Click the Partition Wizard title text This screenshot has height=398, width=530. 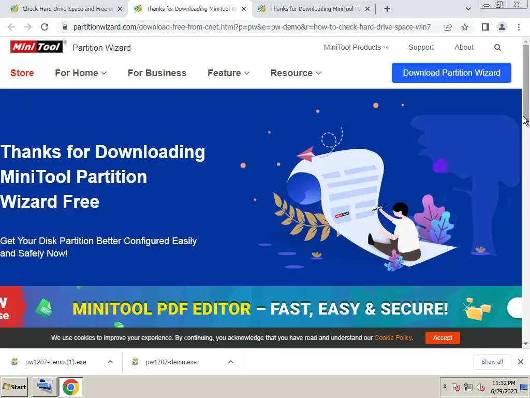coord(101,48)
